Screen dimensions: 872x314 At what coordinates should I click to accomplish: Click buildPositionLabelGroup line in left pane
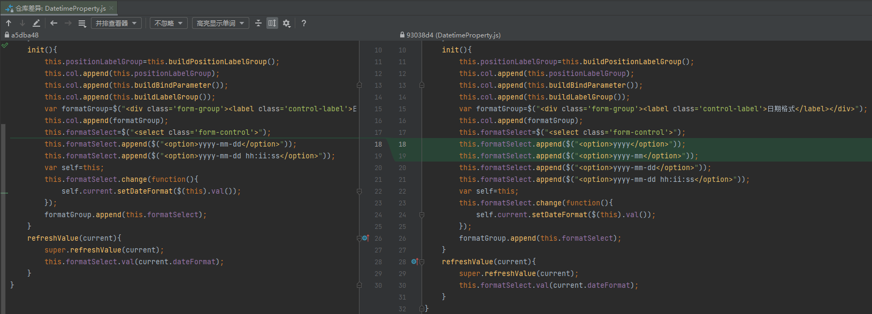(162, 62)
